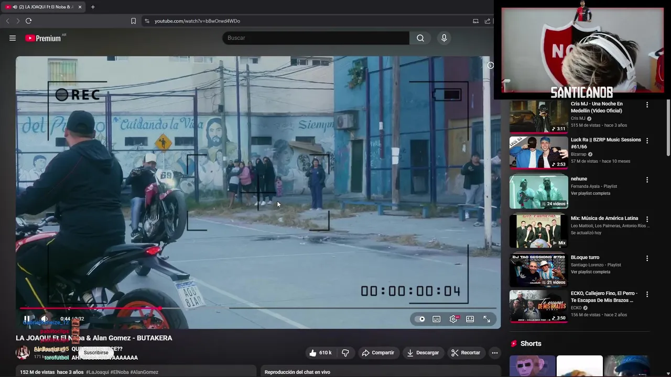Mute the video volume
This screenshot has width=671, height=377.
[x=45, y=318]
